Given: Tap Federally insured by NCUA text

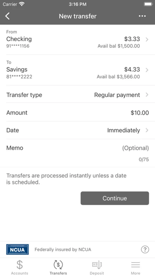Looking at the screenshot, I should coord(63,249).
